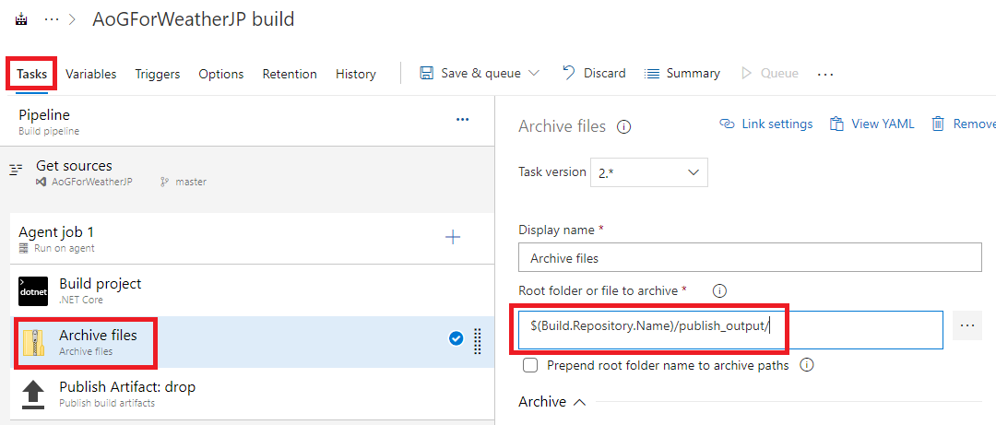Open toolbar overflow ellipsis after Queue
The width and height of the screenshot is (996, 425).
(824, 75)
